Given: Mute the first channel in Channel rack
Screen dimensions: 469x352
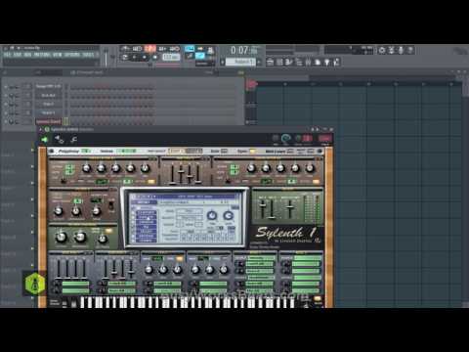Looking at the screenshot, I should (6, 87).
